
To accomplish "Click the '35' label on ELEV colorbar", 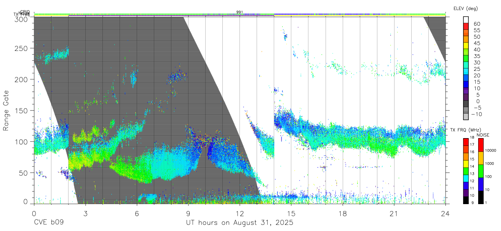I will coord(477,56).
